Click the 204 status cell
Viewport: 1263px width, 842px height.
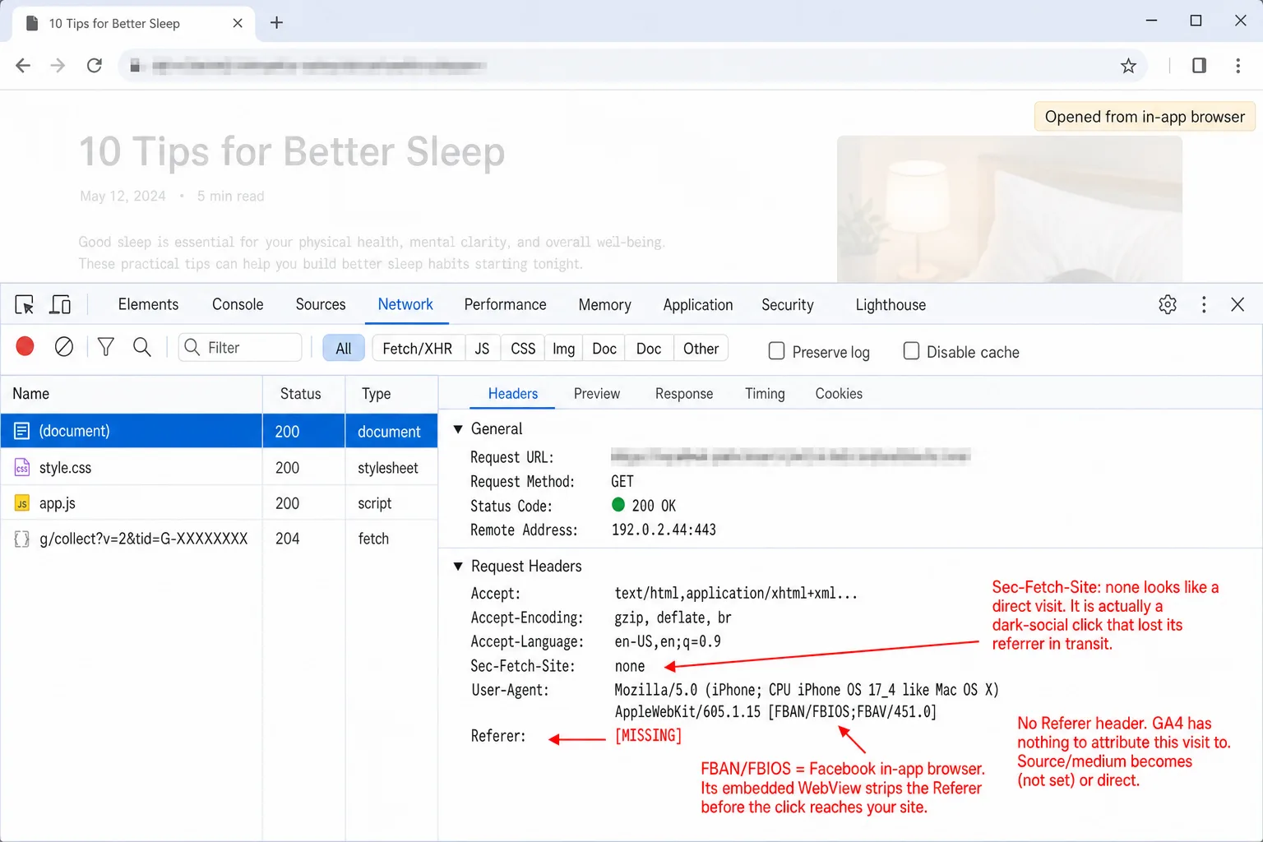288,539
